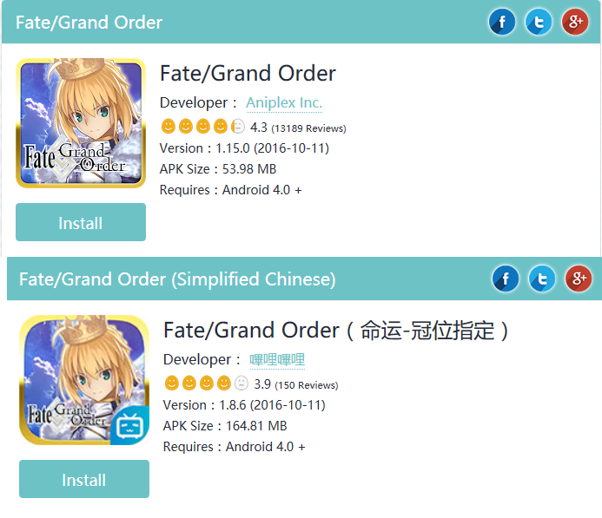Screen dimensions: 602x518
Task: Share Simplified Chinese version on Google Plus
Action: [579, 279]
